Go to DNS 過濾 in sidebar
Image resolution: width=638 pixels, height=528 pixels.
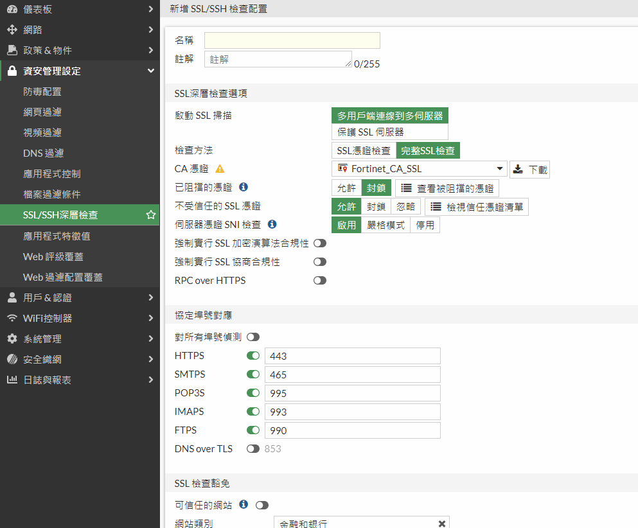click(x=43, y=154)
